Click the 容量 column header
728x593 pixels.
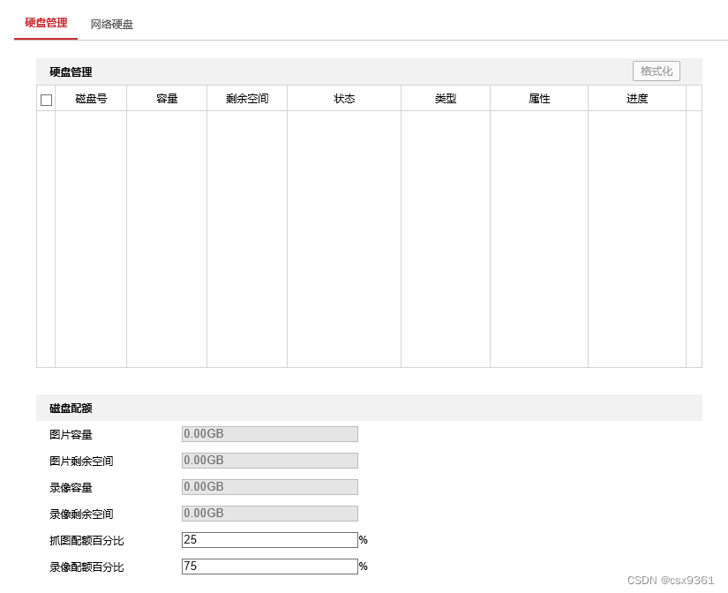[x=167, y=99]
